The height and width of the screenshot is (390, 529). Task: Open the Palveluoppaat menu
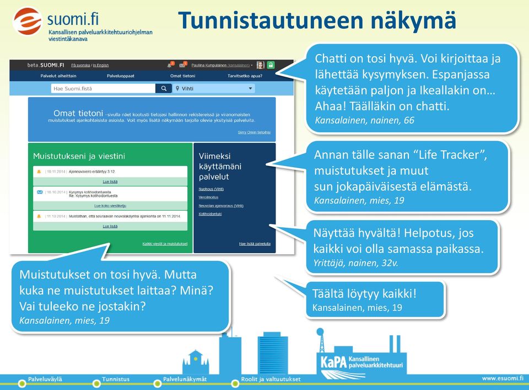coord(121,76)
